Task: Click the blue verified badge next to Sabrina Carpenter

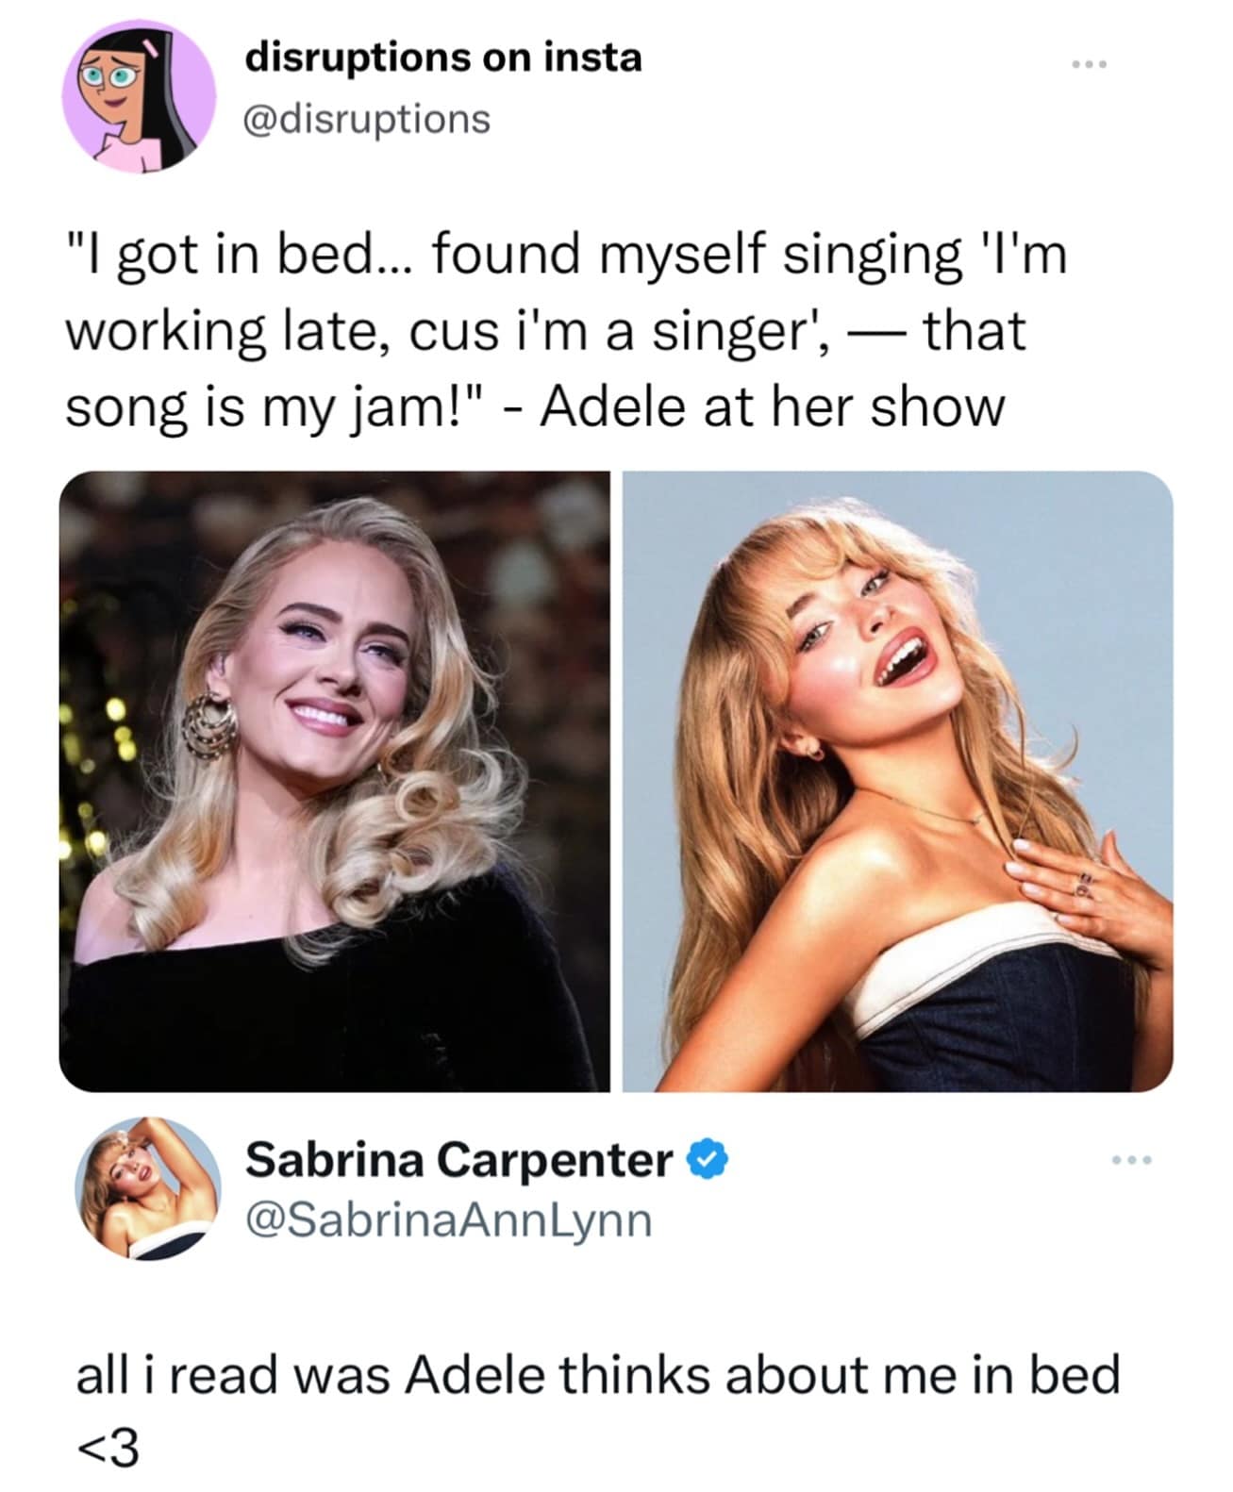Action: (x=707, y=1162)
